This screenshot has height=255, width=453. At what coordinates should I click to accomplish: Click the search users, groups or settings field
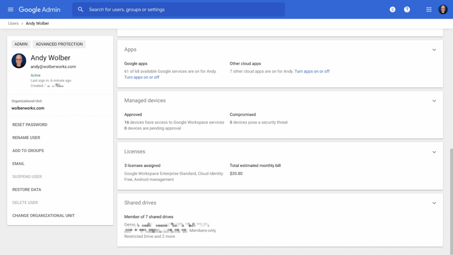point(181,9)
